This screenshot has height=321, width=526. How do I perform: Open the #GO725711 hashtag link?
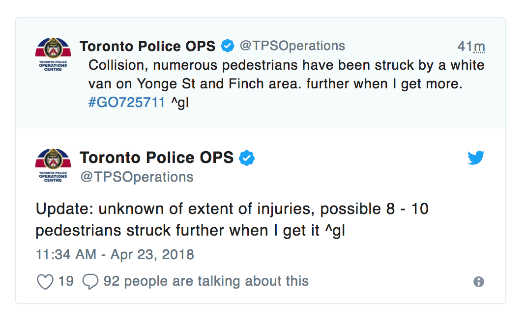tap(126, 102)
